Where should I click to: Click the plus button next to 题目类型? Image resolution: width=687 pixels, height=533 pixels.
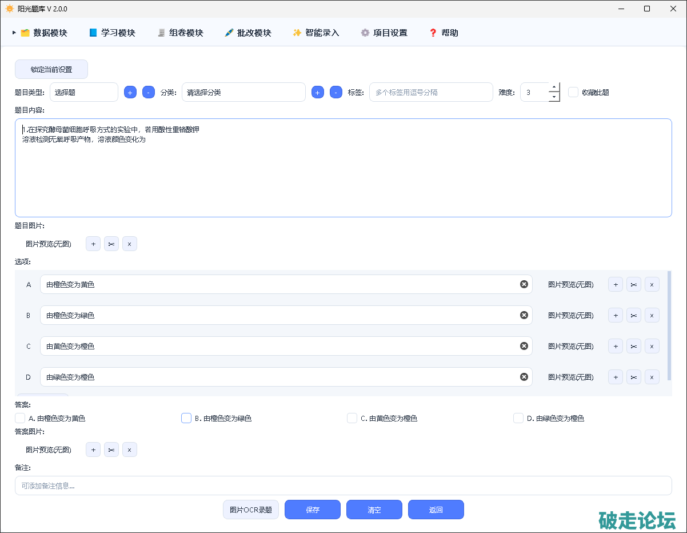click(130, 92)
